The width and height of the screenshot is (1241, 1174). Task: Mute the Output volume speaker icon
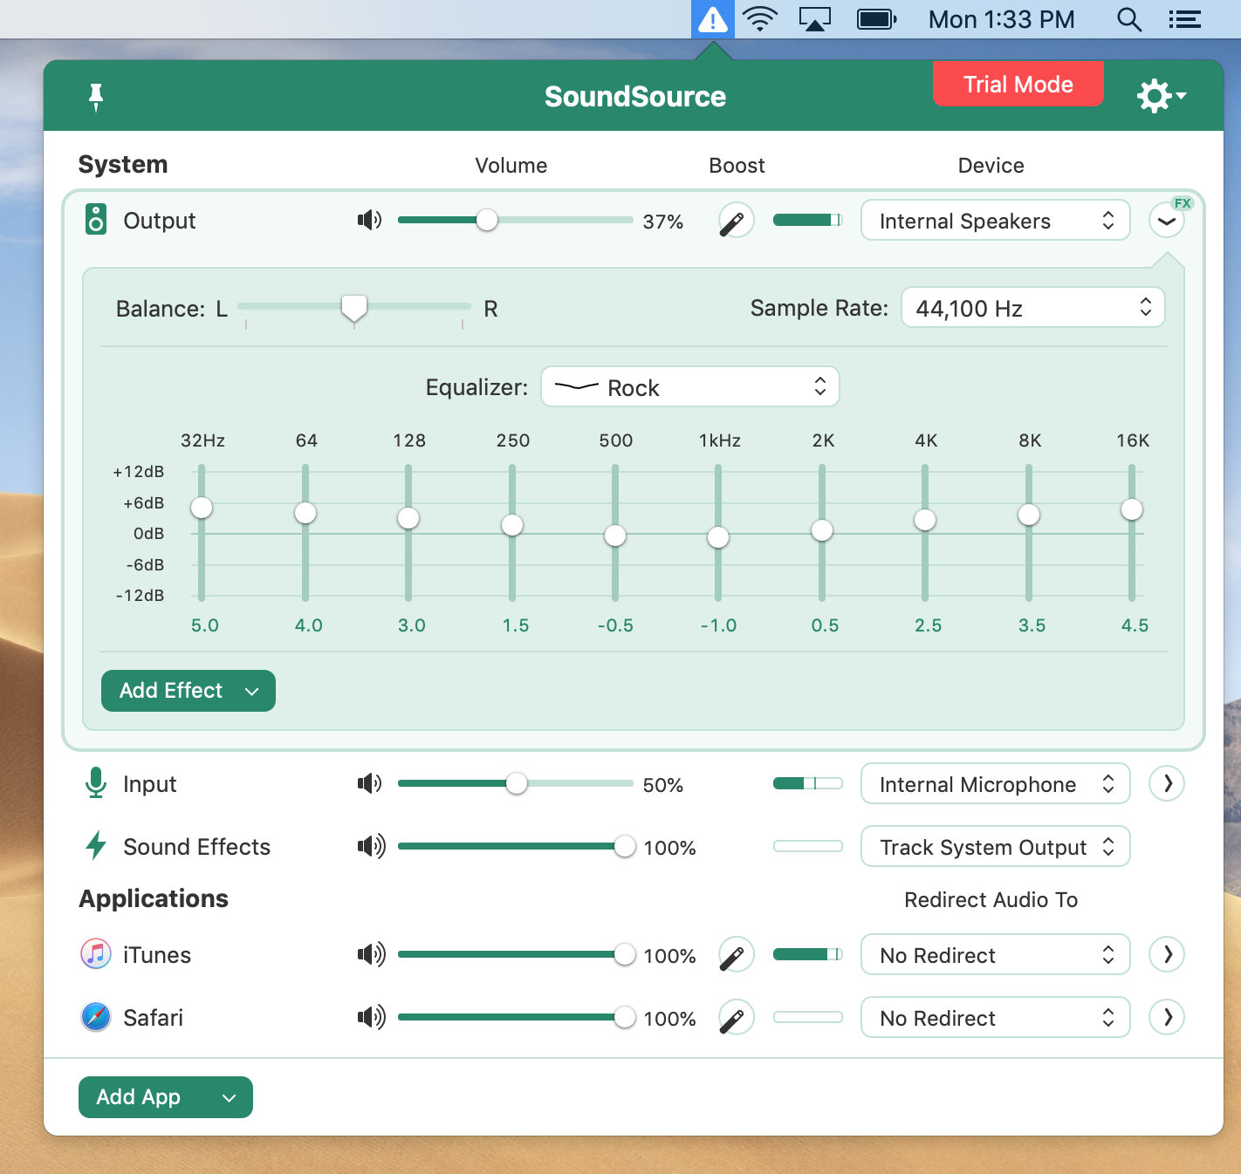tap(370, 220)
